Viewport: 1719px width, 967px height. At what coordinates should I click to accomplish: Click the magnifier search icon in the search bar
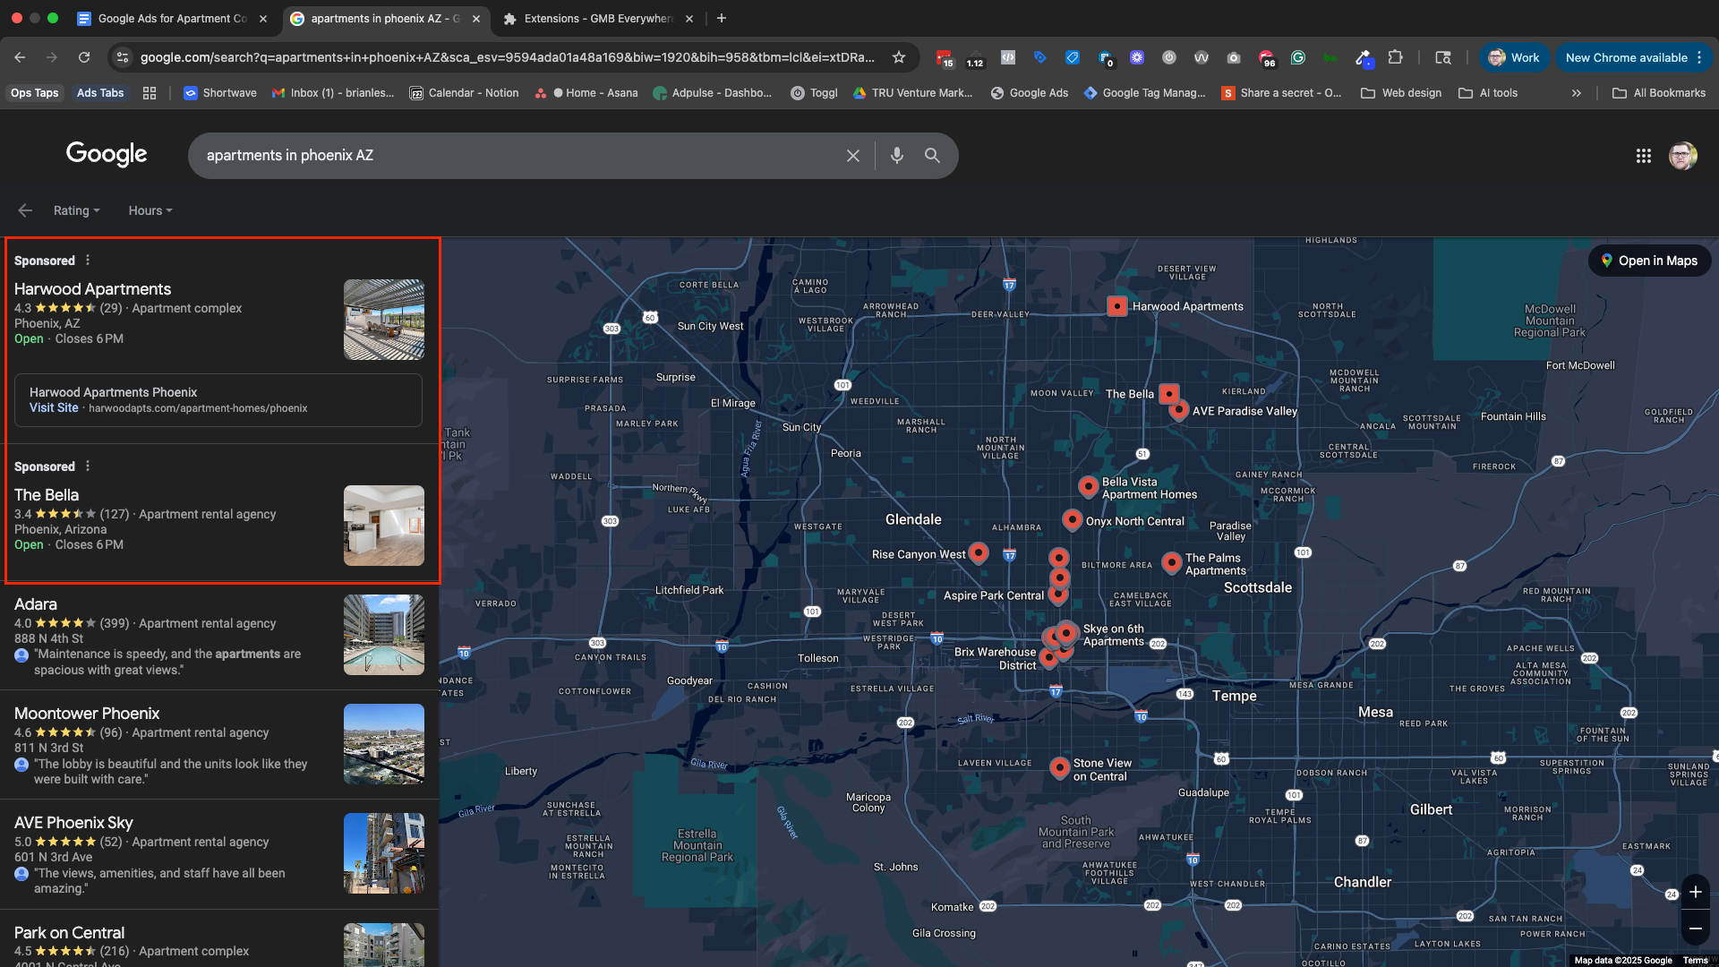click(932, 156)
